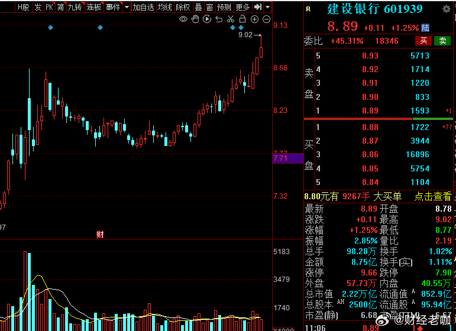Zoom out with the minus circle icon

tap(266, 19)
